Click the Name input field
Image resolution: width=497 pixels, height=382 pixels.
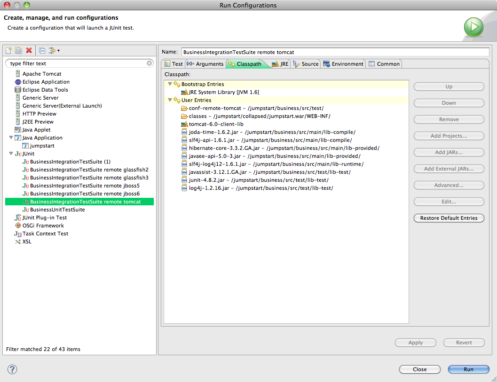(x=335, y=52)
